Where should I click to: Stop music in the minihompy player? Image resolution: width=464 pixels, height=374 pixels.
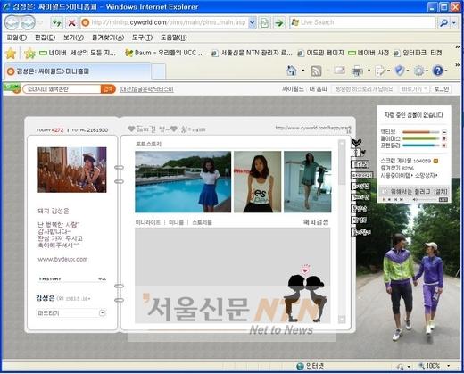pos(390,200)
